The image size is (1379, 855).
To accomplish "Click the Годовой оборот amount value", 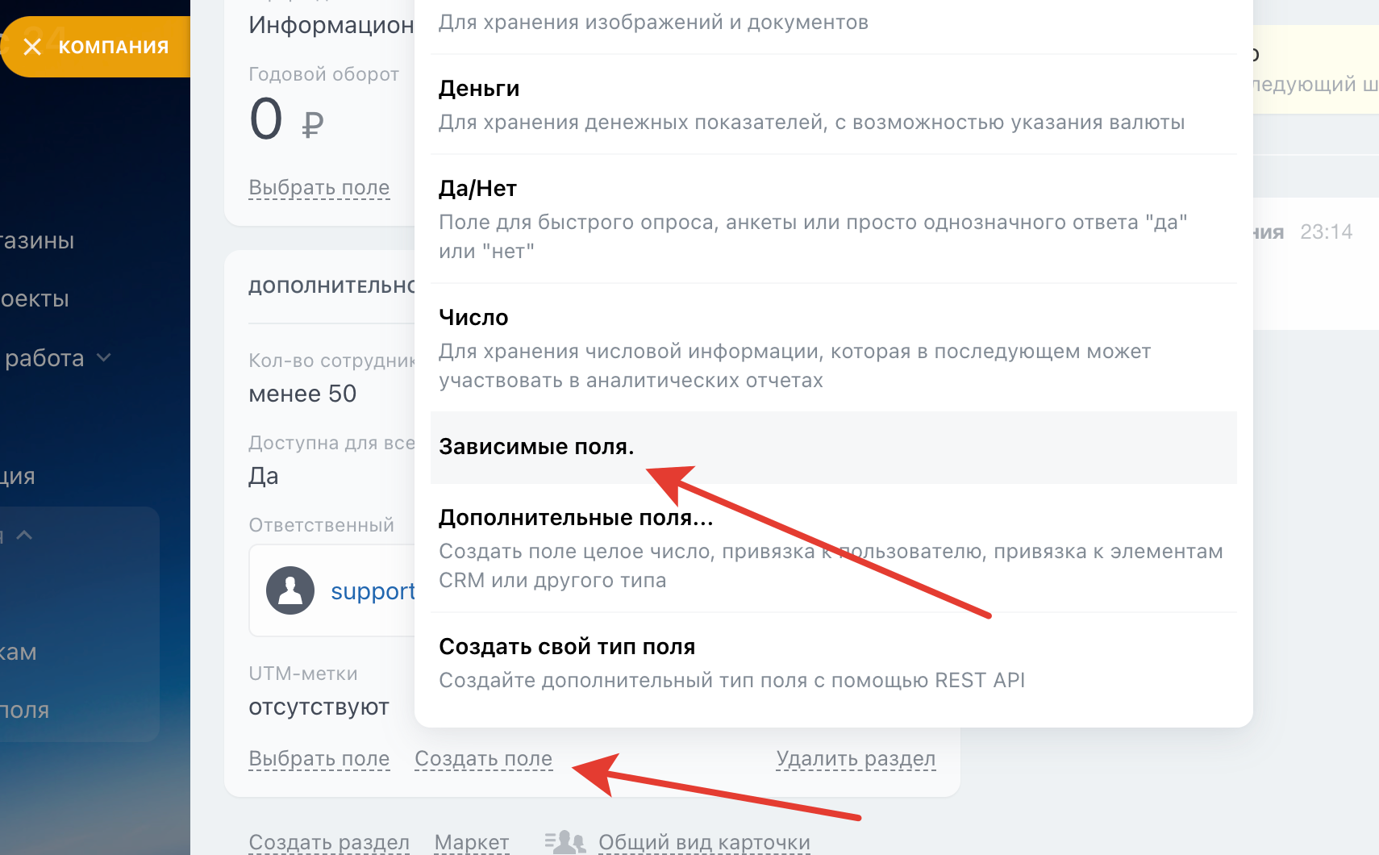I will [x=267, y=119].
